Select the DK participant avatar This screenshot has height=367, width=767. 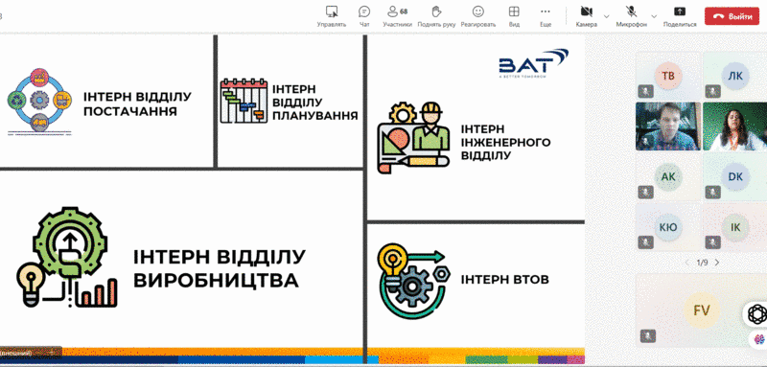735,177
